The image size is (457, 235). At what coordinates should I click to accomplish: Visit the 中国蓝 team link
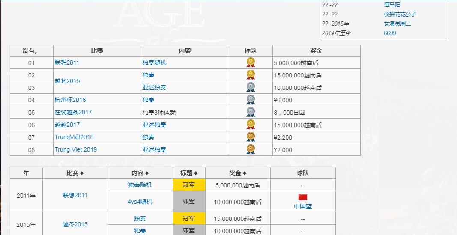pos(303,206)
